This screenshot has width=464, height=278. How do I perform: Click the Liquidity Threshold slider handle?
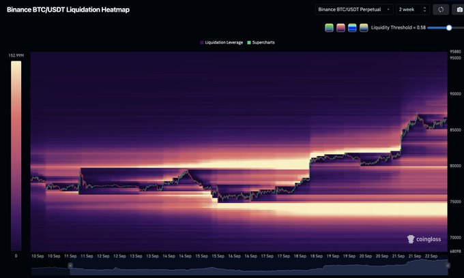click(449, 28)
